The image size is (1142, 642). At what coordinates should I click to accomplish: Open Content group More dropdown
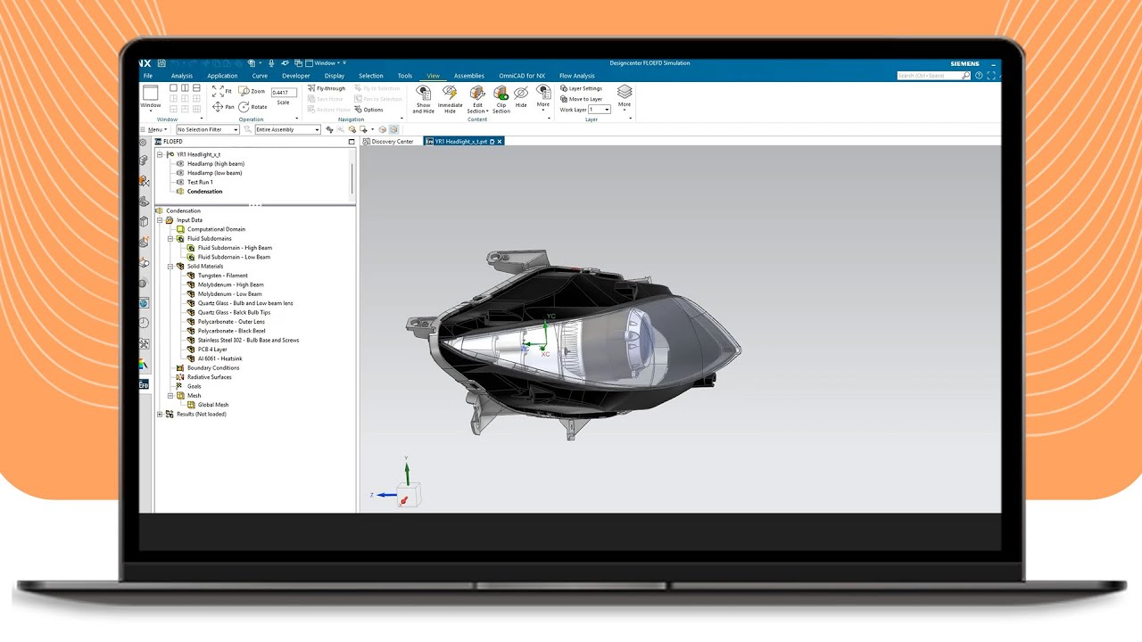click(x=543, y=98)
